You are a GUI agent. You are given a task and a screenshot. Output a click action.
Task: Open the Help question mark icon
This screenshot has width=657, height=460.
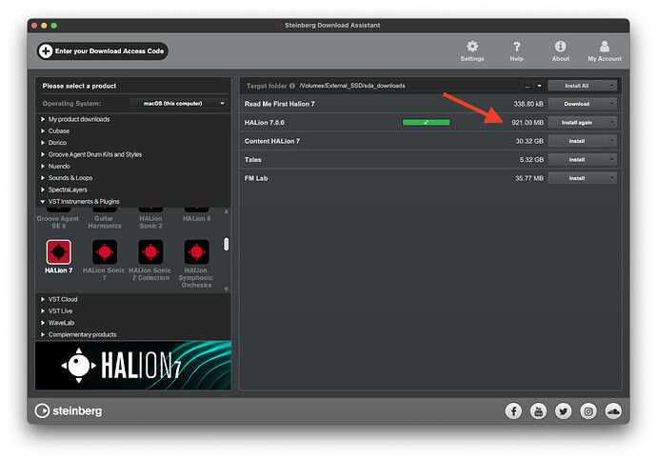[517, 46]
